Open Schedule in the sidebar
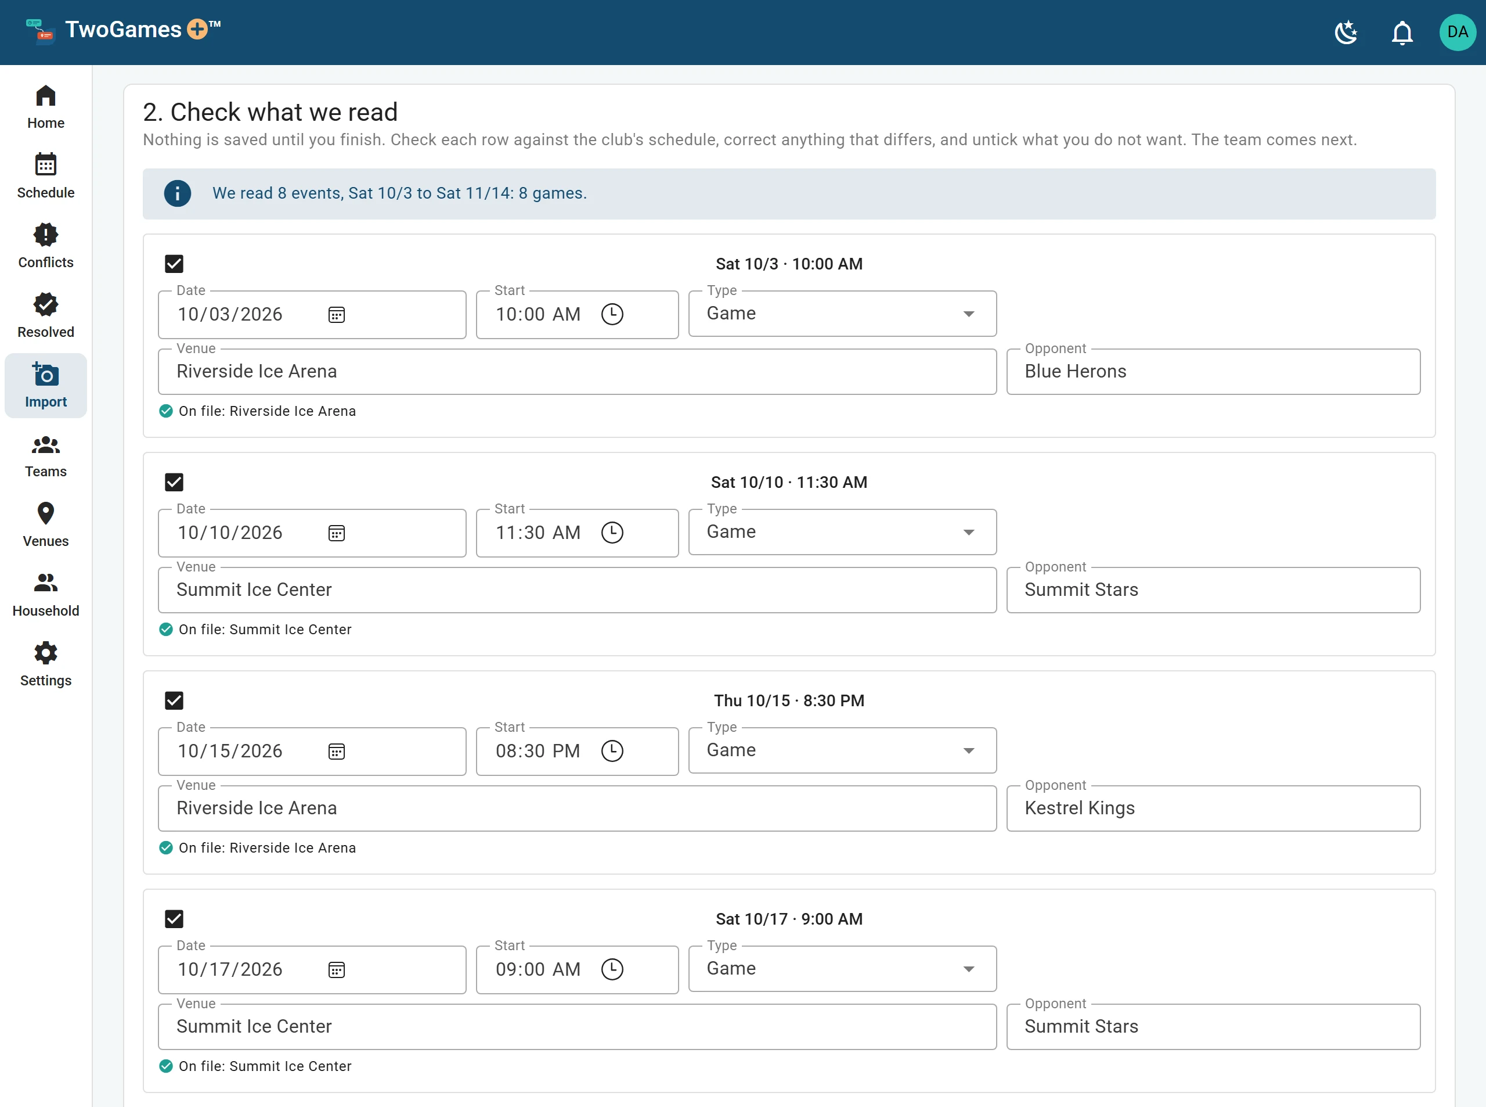Image resolution: width=1486 pixels, height=1107 pixels. point(45,177)
